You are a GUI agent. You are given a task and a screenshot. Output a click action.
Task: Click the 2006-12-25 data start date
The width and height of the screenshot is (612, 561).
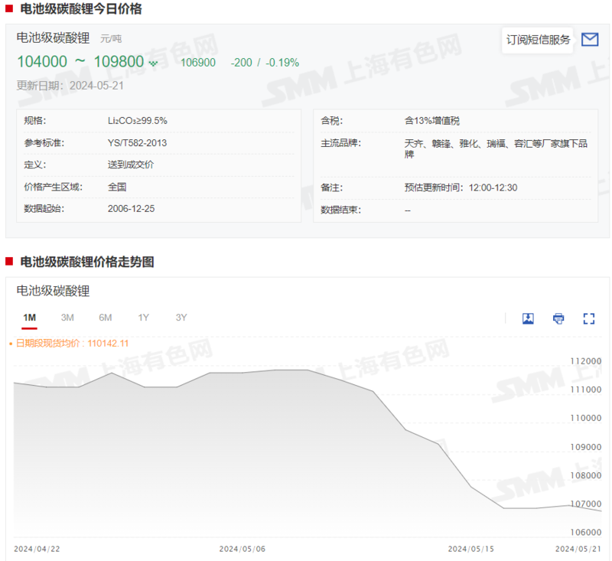coord(131,208)
